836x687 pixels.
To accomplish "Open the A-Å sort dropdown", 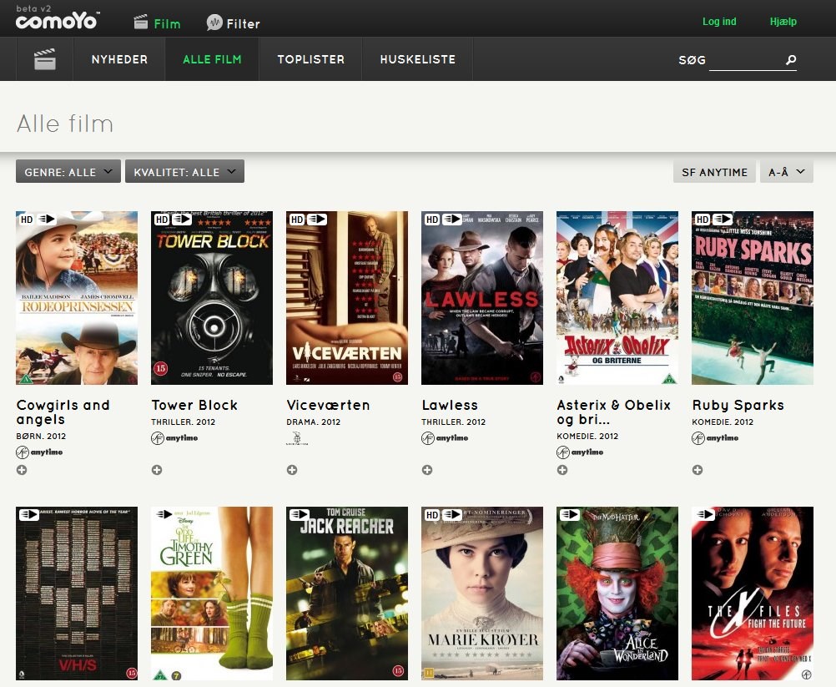I will 787,172.
